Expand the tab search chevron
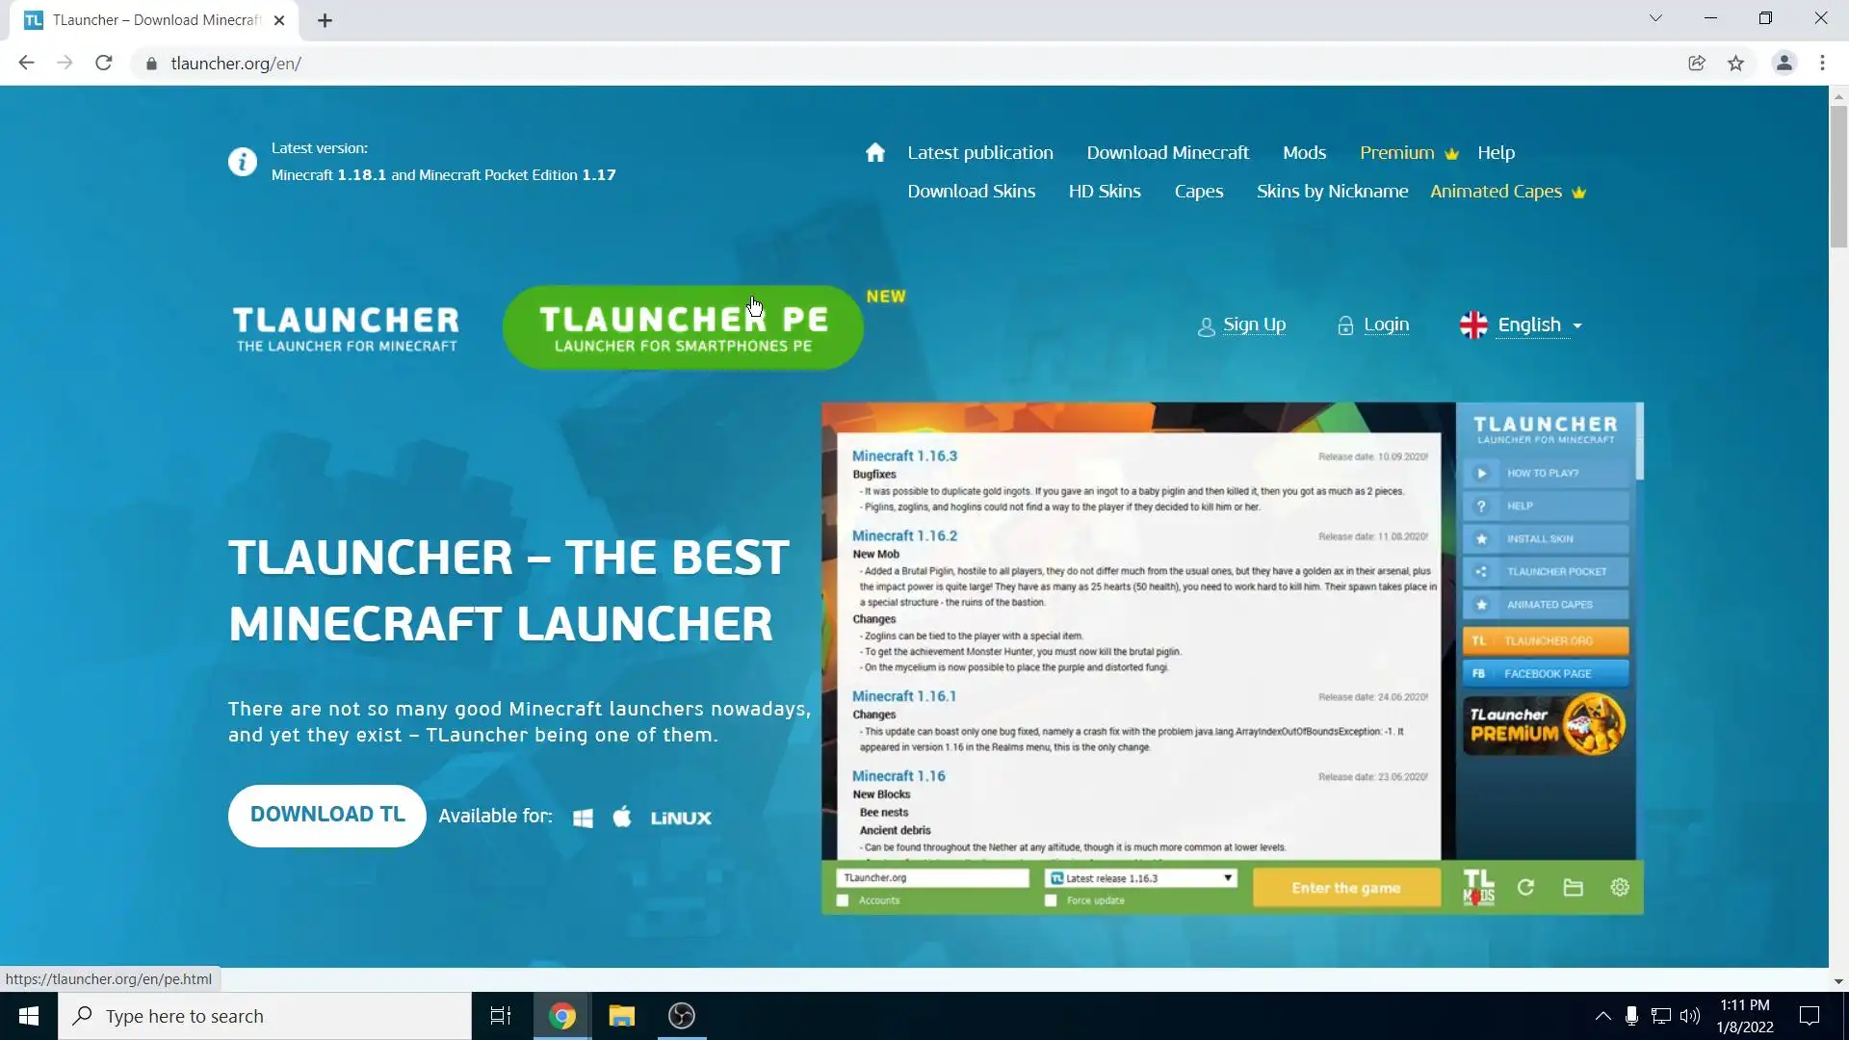Screen dimensions: 1849x1040 (x=1655, y=18)
